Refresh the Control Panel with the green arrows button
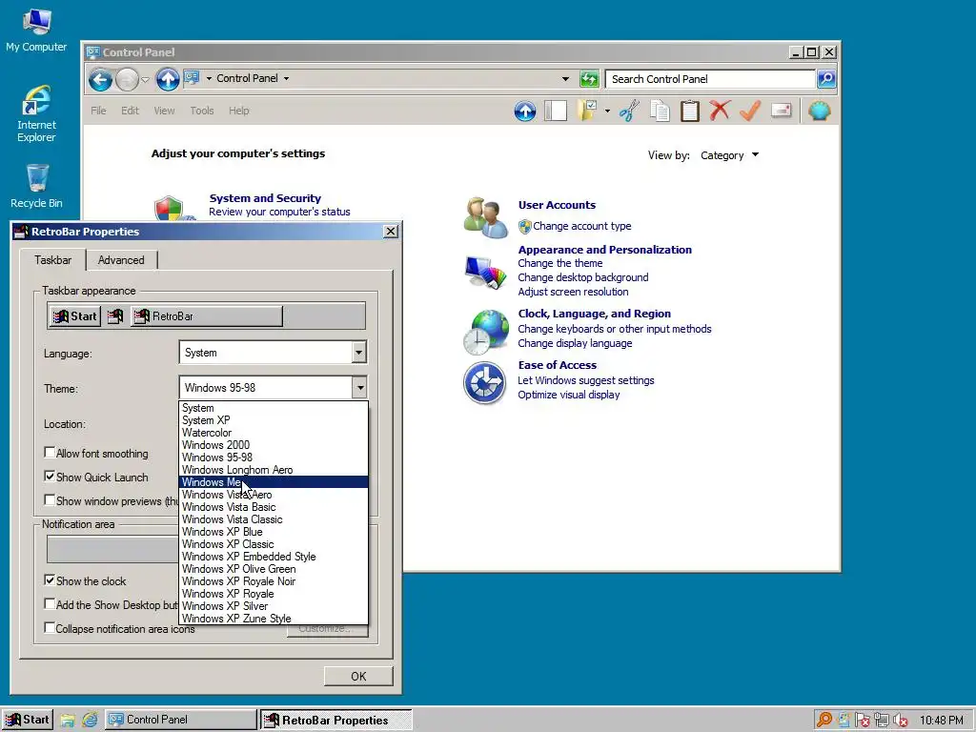 (589, 79)
